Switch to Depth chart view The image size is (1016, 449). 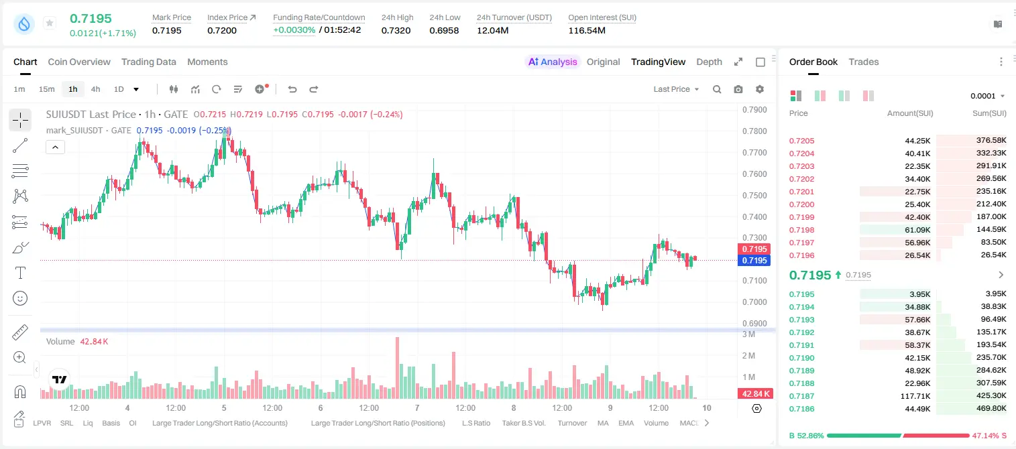(709, 62)
